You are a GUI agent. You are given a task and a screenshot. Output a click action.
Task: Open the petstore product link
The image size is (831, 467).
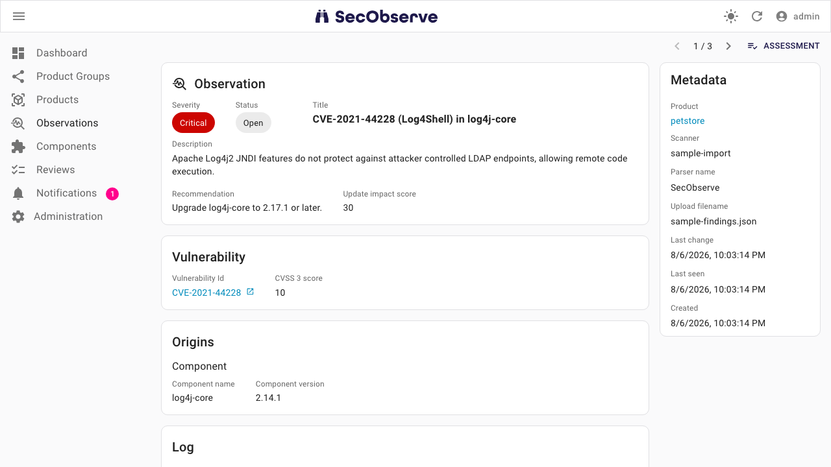point(688,121)
